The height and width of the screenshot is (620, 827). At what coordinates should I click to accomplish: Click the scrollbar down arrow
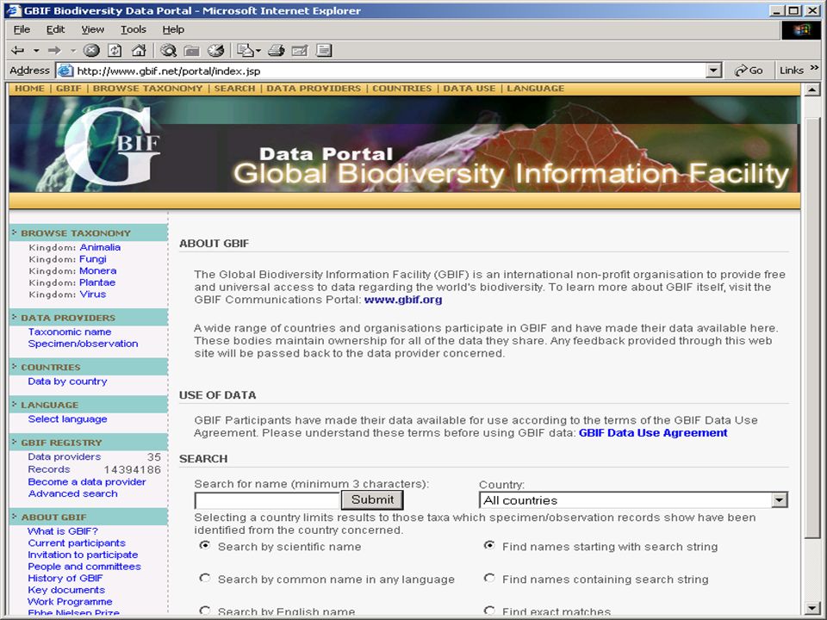(812, 608)
